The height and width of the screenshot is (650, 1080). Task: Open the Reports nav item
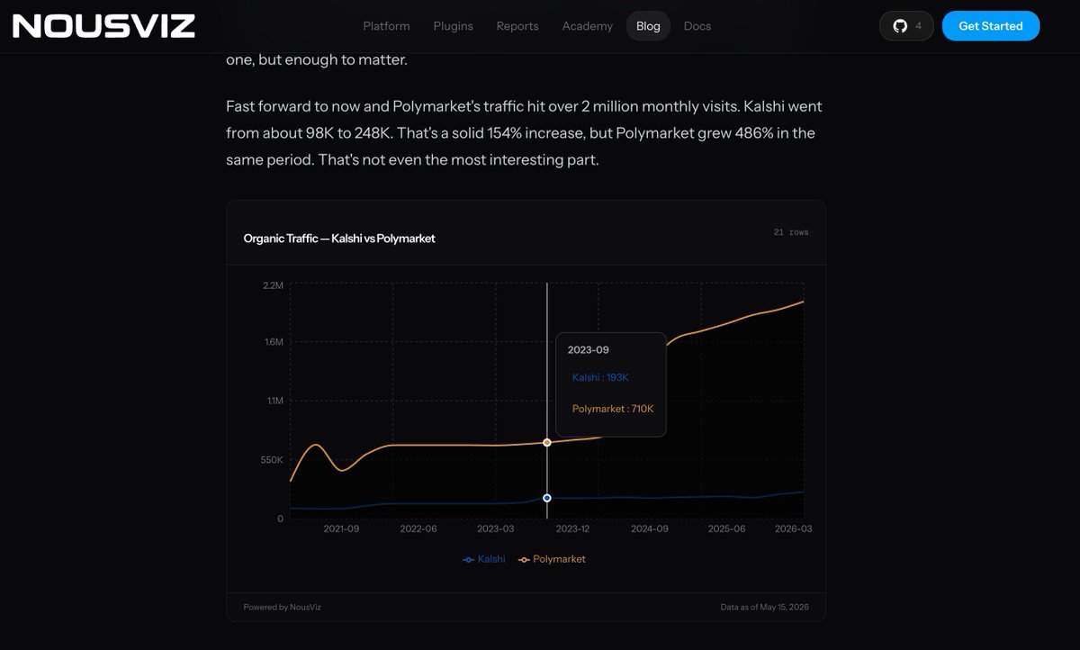(x=517, y=26)
